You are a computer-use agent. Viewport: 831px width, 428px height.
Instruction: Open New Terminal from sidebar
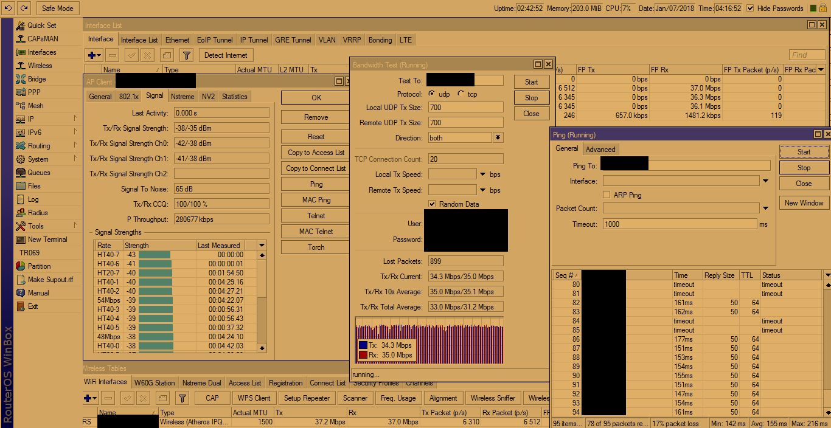coord(47,240)
